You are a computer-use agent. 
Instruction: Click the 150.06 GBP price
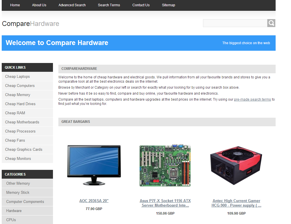[x=165, y=213]
